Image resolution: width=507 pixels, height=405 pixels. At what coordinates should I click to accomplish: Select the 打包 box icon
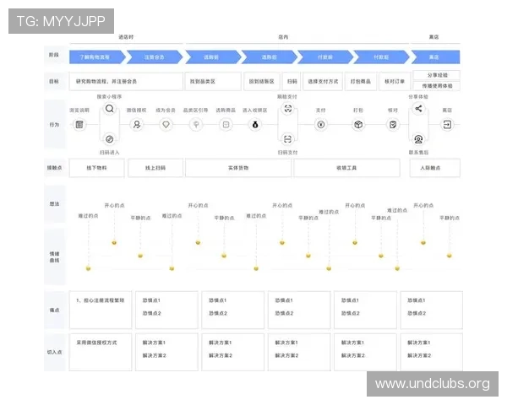[358, 124]
